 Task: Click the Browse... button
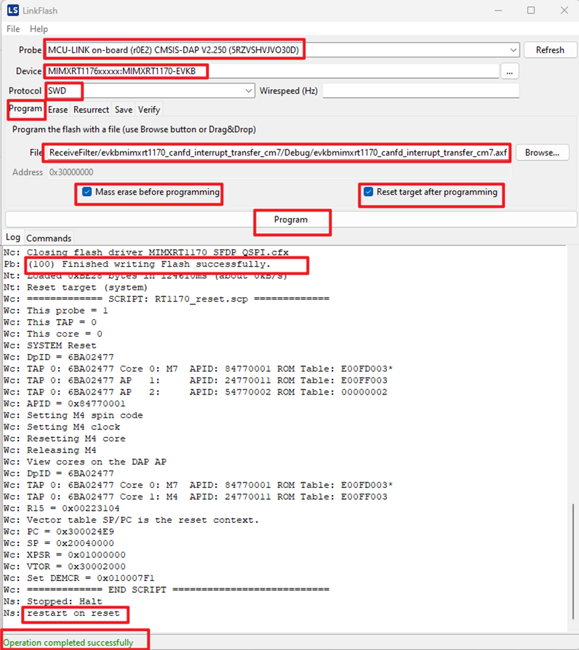[x=542, y=152]
